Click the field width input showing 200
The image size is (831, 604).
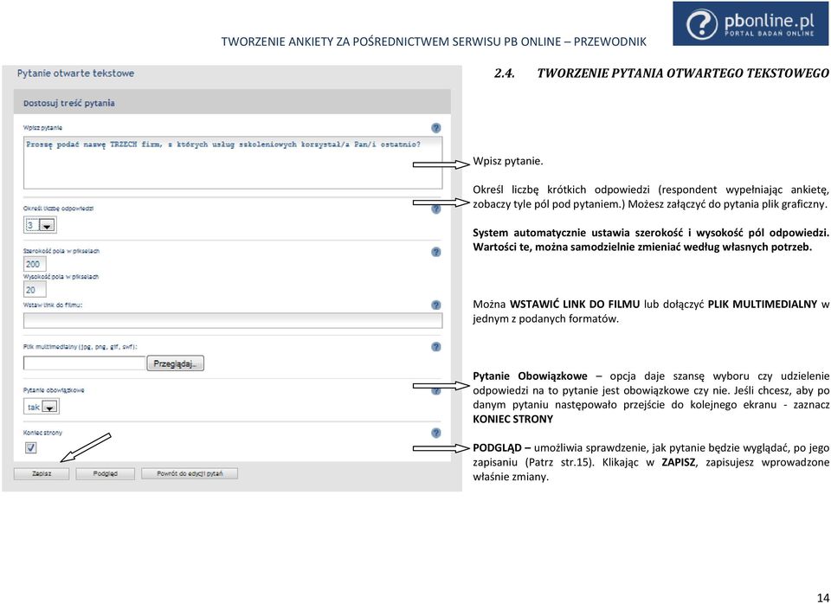pyautogui.click(x=35, y=264)
